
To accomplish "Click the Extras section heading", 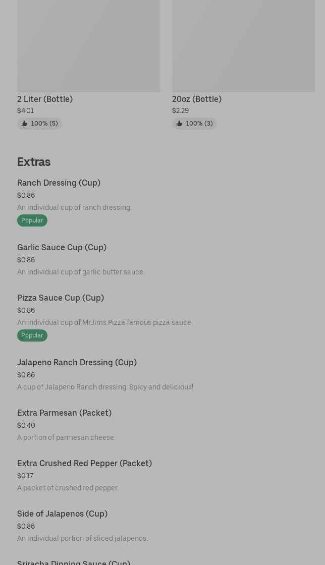I will 34,162.
